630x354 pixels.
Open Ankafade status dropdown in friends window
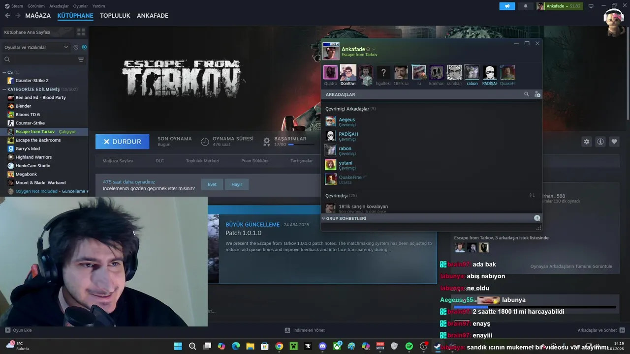click(x=374, y=49)
